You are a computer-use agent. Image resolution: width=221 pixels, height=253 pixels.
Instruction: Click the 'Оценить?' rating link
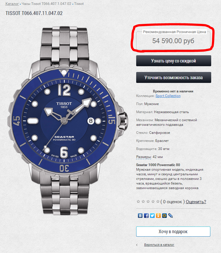(196, 202)
